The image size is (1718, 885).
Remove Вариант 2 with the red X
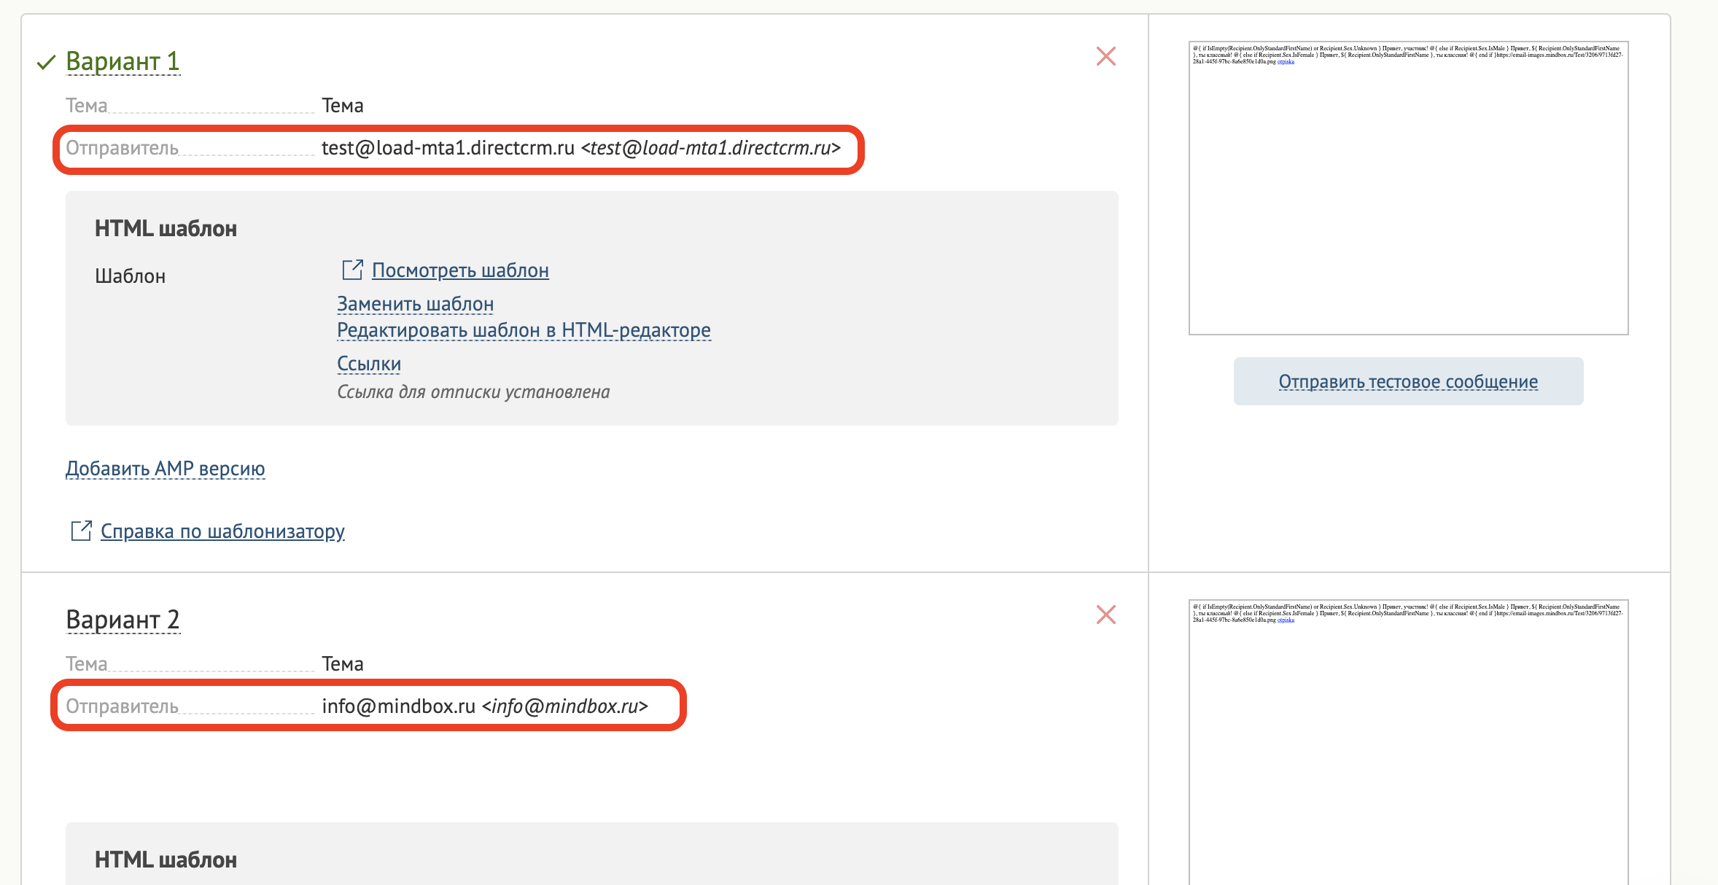click(x=1106, y=615)
